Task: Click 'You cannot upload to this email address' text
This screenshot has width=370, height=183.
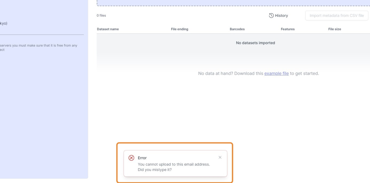Action: click(x=174, y=164)
